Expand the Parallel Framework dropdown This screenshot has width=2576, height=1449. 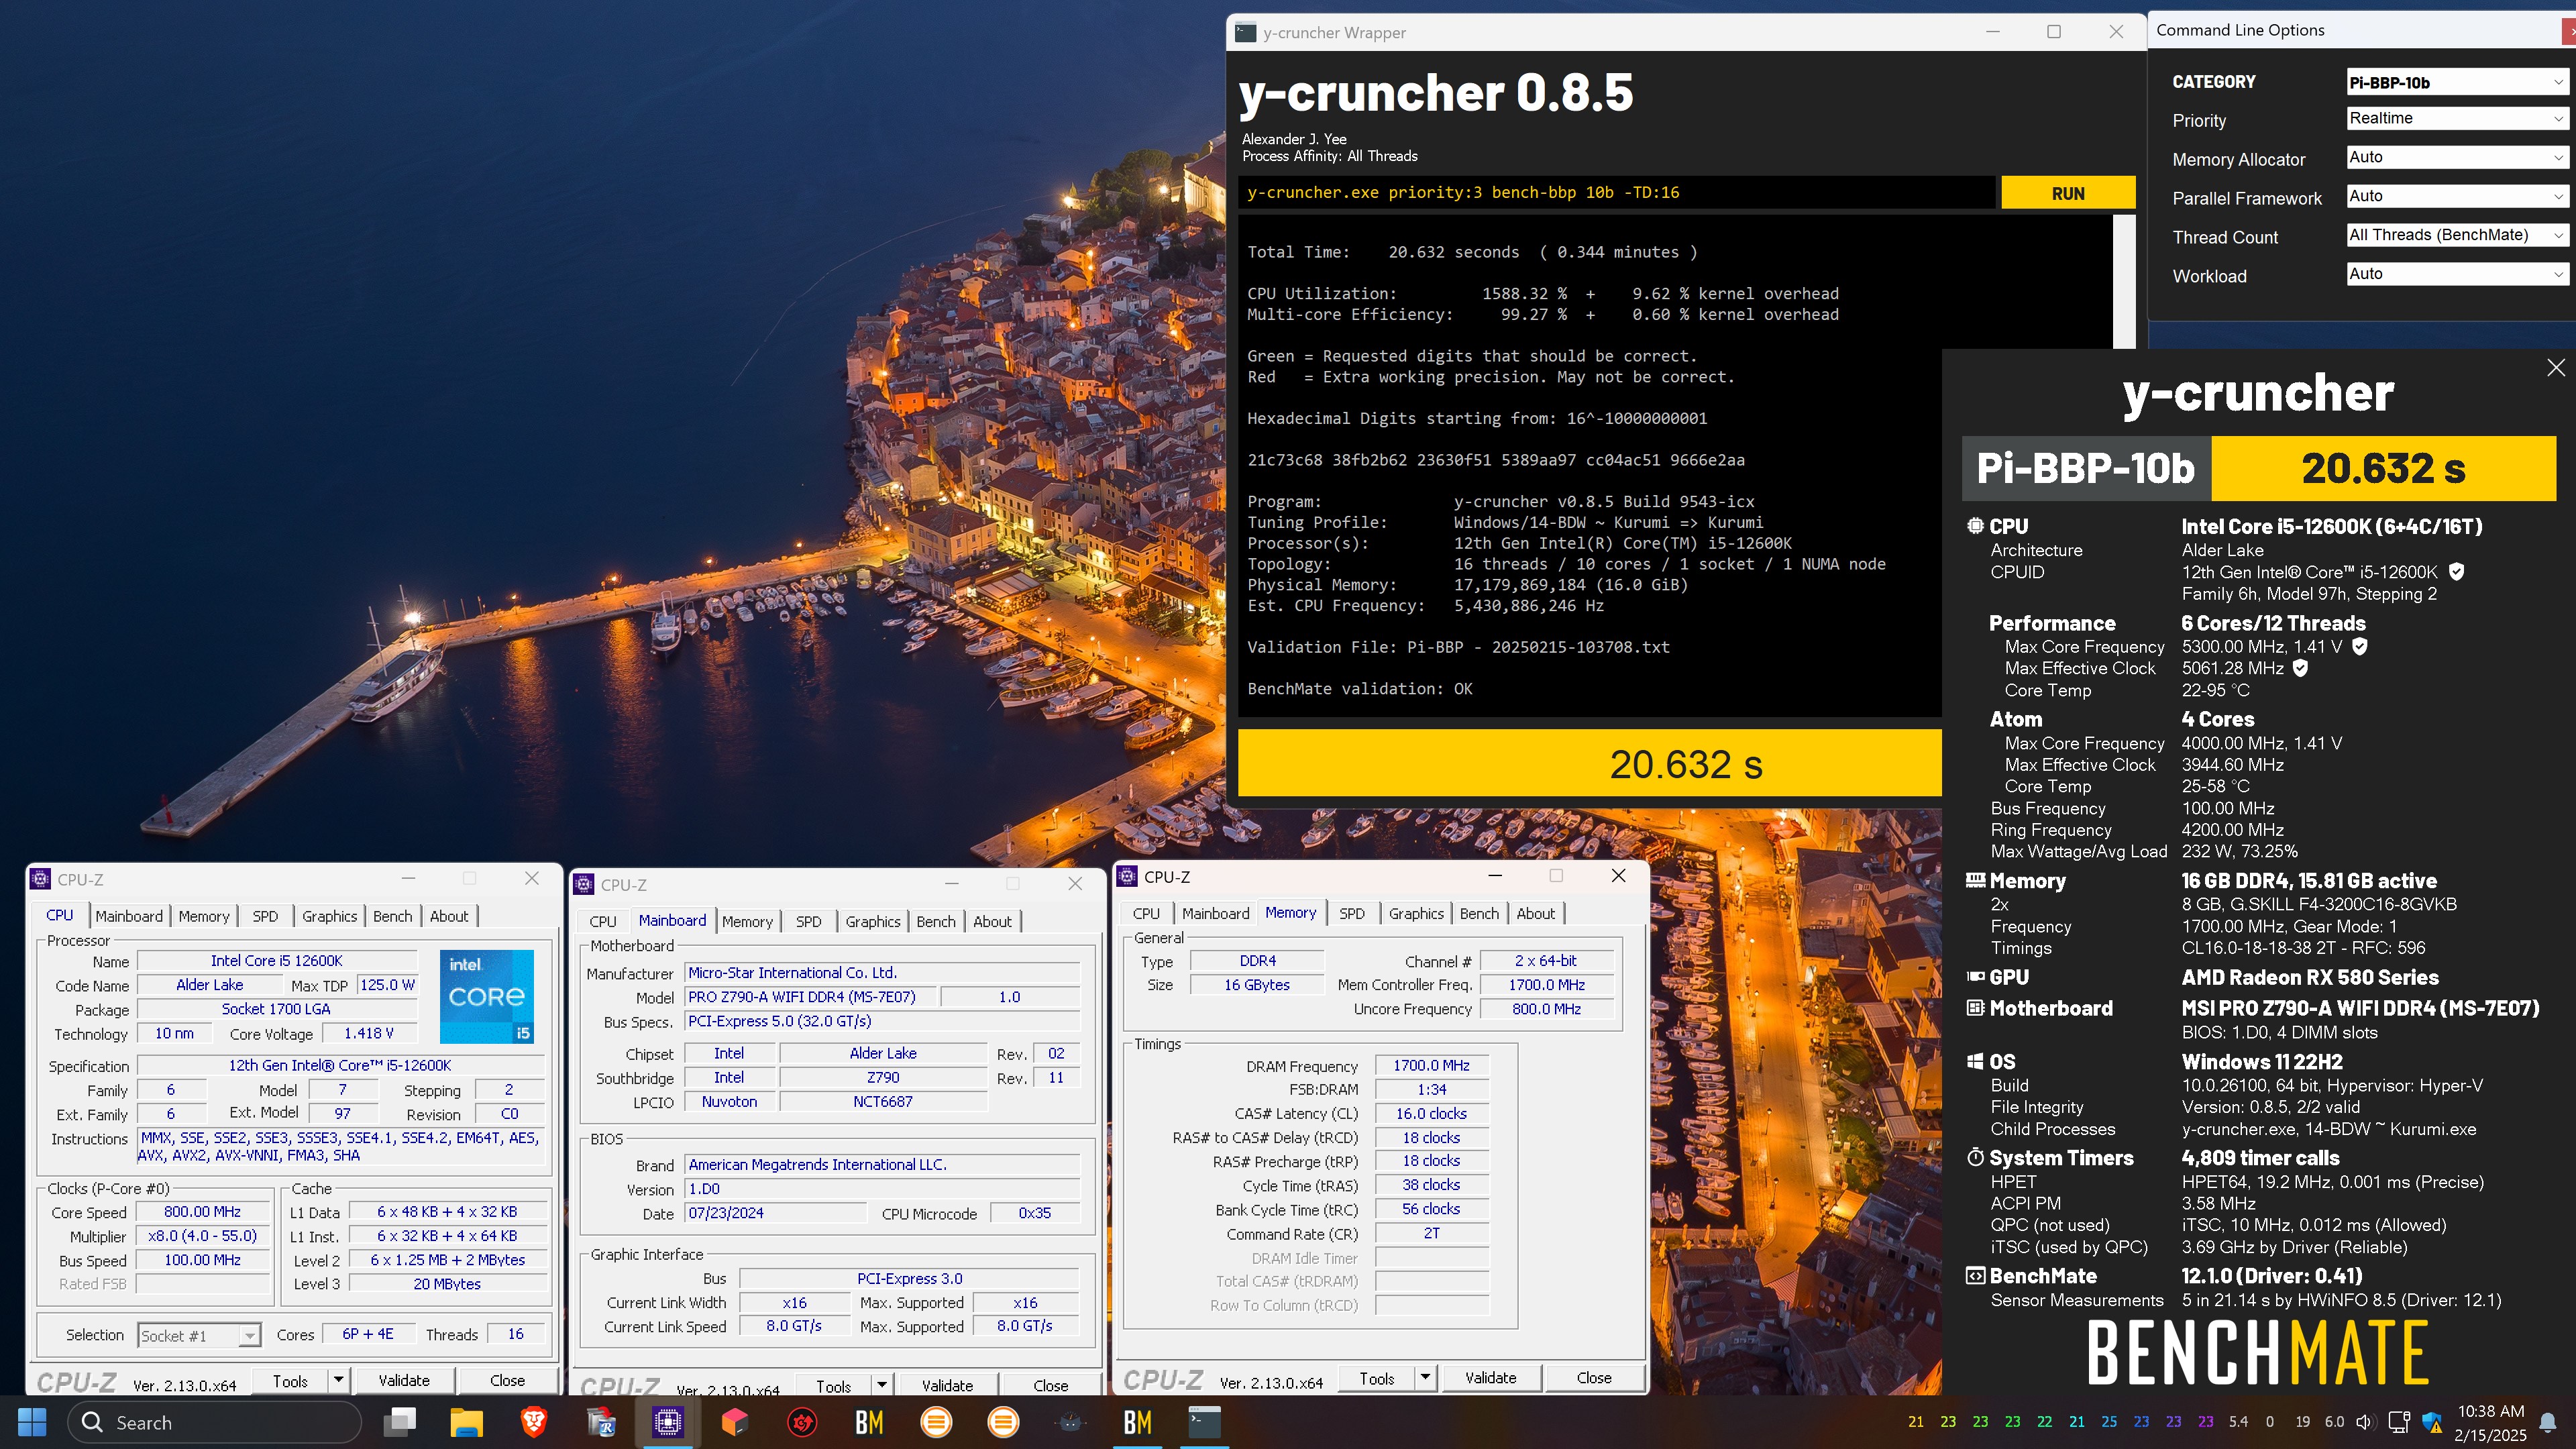click(2458, 196)
